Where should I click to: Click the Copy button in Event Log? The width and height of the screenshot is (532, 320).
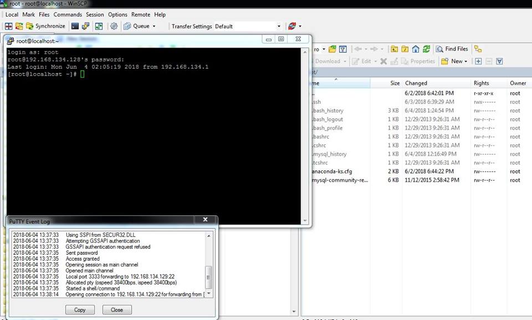[80, 310]
